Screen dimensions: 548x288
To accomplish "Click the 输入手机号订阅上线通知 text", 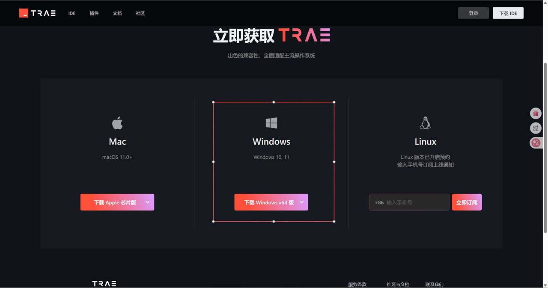I will coord(426,165).
